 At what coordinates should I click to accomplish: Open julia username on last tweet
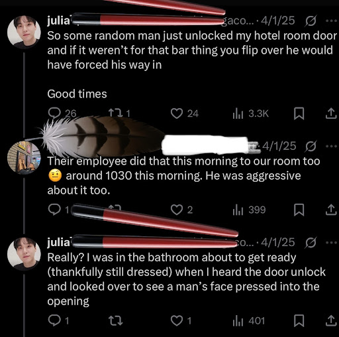58,242
